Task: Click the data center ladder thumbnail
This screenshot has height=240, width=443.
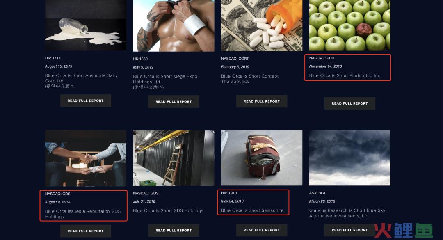Action: [174, 158]
